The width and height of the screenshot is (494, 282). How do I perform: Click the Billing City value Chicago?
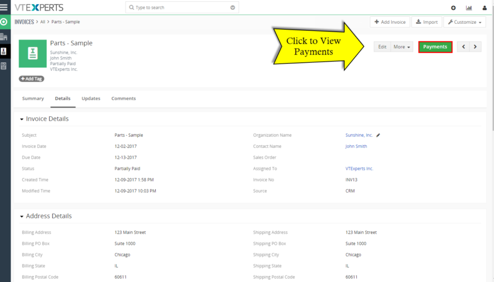122,255
